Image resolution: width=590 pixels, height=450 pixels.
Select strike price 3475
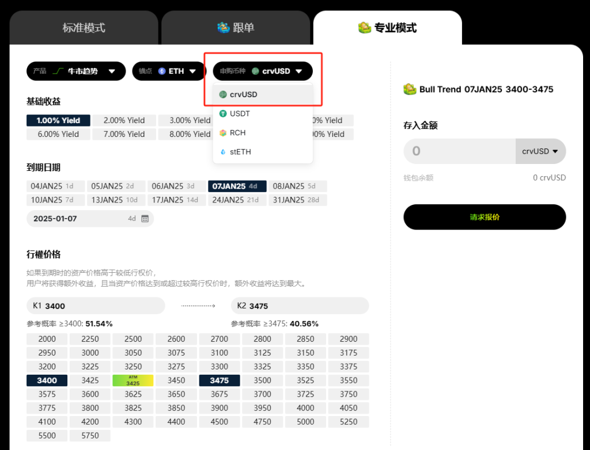click(220, 380)
